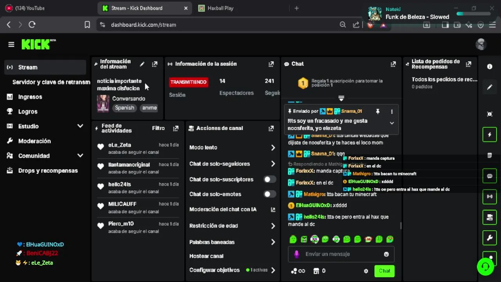The height and width of the screenshot is (282, 501).
Task: Pop out the Información del stream panel
Action: click(x=155, y=64)
